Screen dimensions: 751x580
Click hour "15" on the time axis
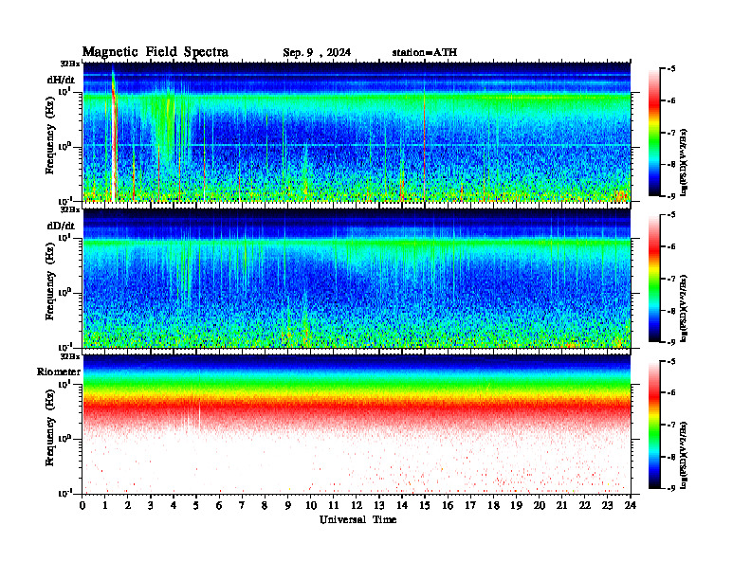tap(425, 506)
